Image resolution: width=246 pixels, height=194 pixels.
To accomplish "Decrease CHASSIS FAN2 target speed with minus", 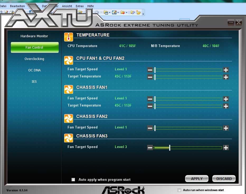I will (150, 128).
